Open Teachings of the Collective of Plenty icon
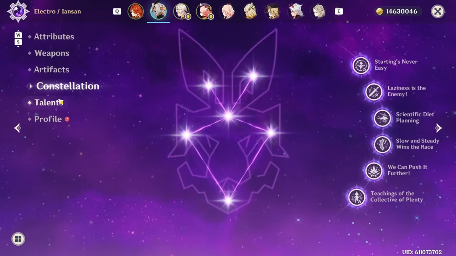This screenshot has height=256, width=456. click(x=357, y=197)
